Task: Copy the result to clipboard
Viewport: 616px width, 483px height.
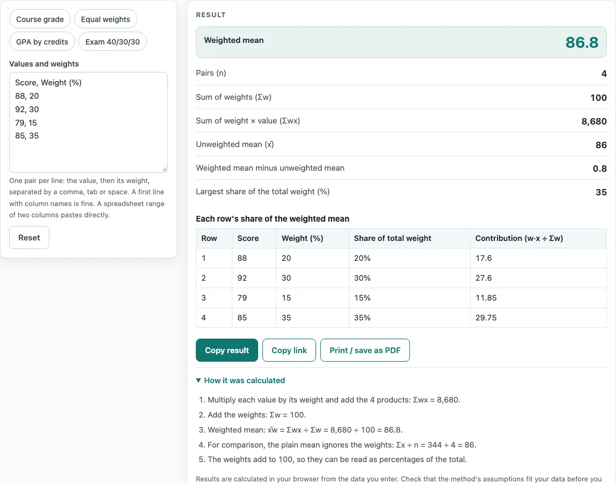Action: click(226, 350)
